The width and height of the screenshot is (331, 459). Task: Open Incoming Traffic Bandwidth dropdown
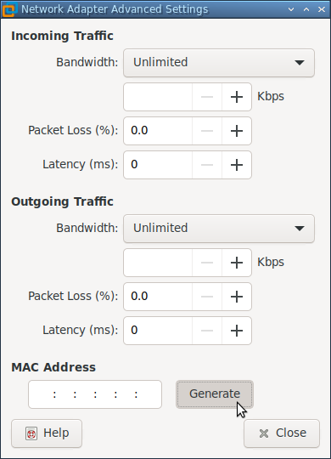[219, 63]
